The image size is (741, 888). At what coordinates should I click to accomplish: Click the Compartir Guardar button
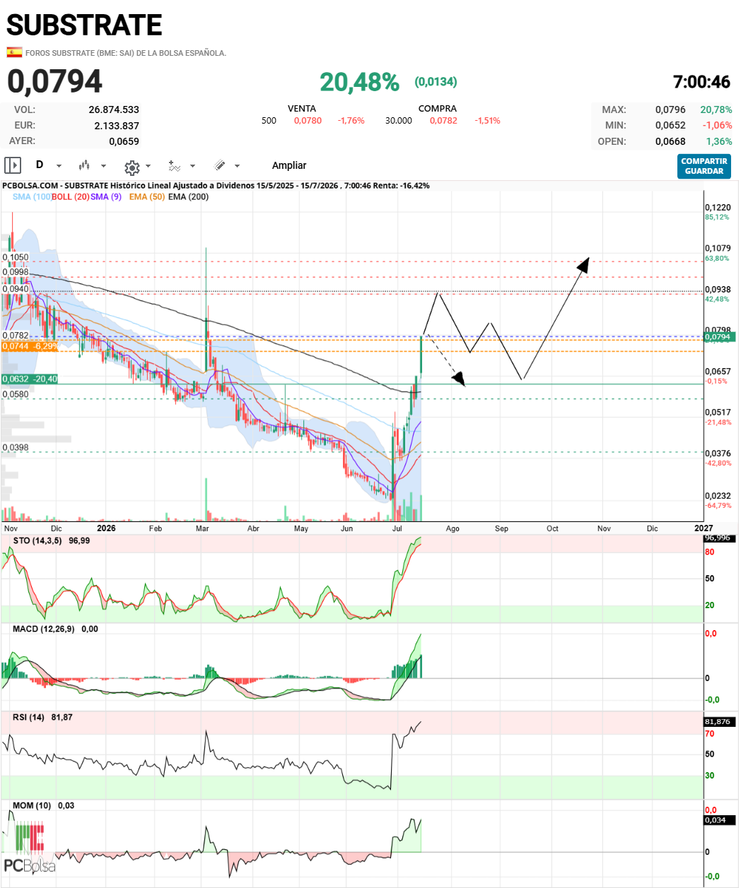(x=704, y=166)
